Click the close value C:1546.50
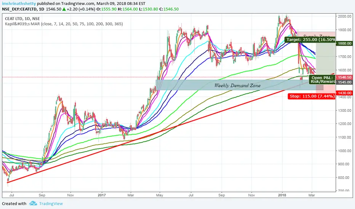355x209 pixels. [169, 9]
